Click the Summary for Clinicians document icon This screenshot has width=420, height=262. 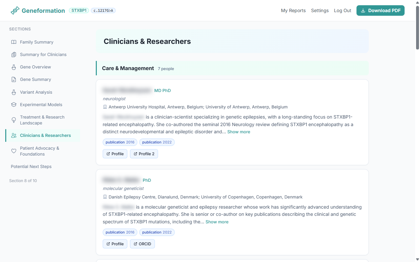[x=13, y=54]
